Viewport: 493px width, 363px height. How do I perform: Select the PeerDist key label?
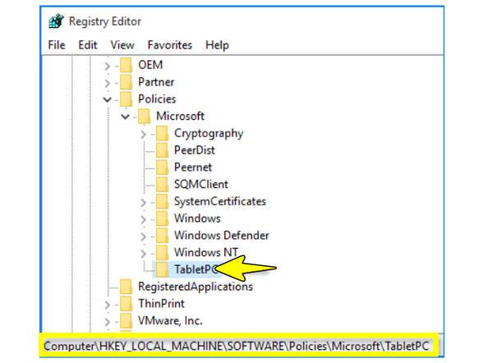195,150
